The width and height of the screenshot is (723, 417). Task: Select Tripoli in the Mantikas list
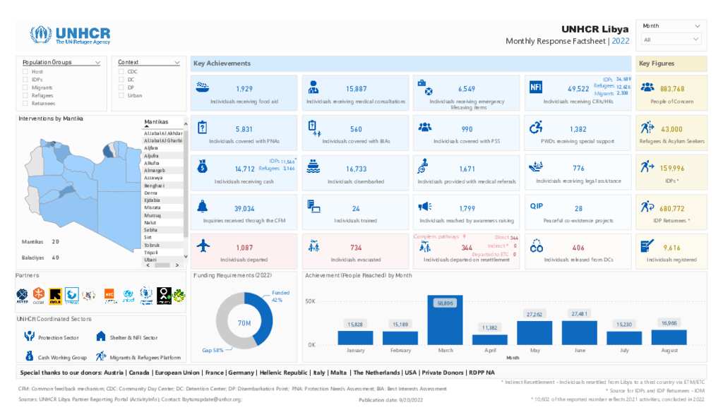[x=151, y=253]
